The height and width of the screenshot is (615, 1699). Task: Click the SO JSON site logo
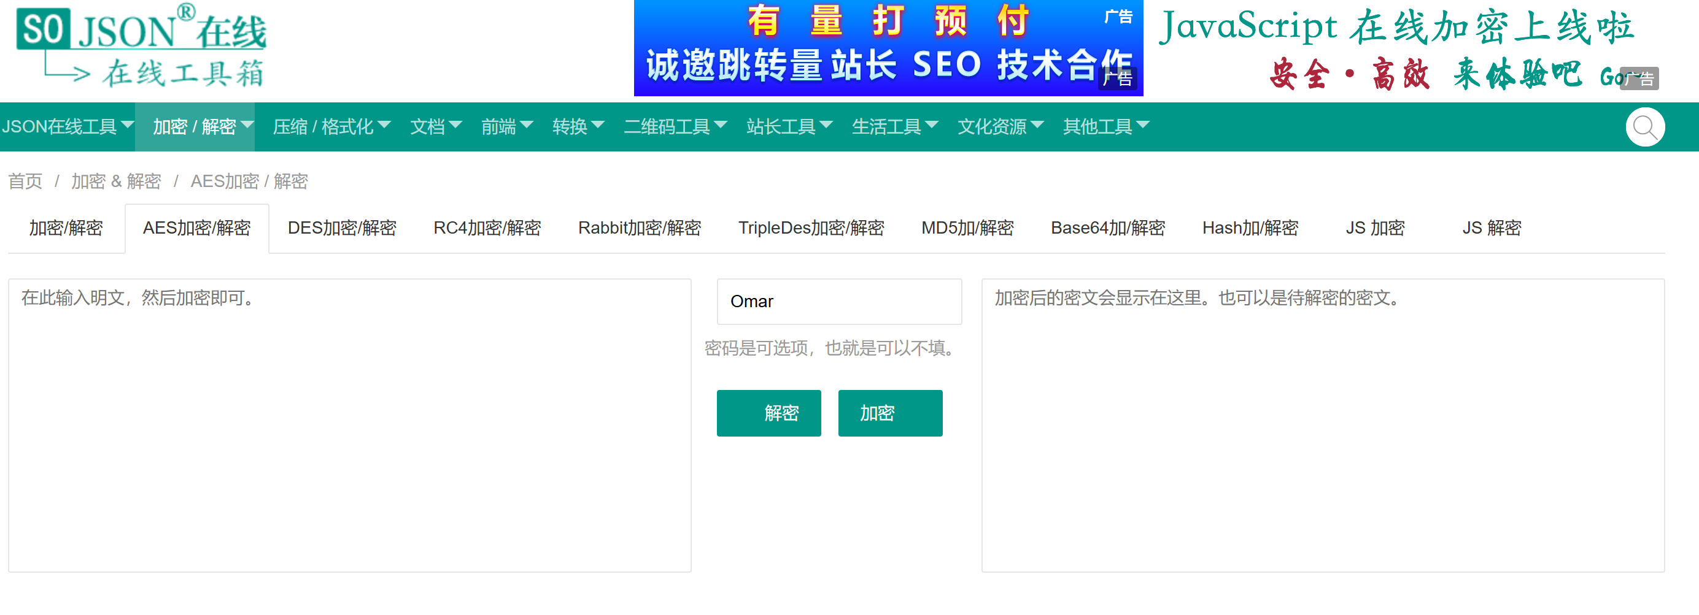(141, 46)
